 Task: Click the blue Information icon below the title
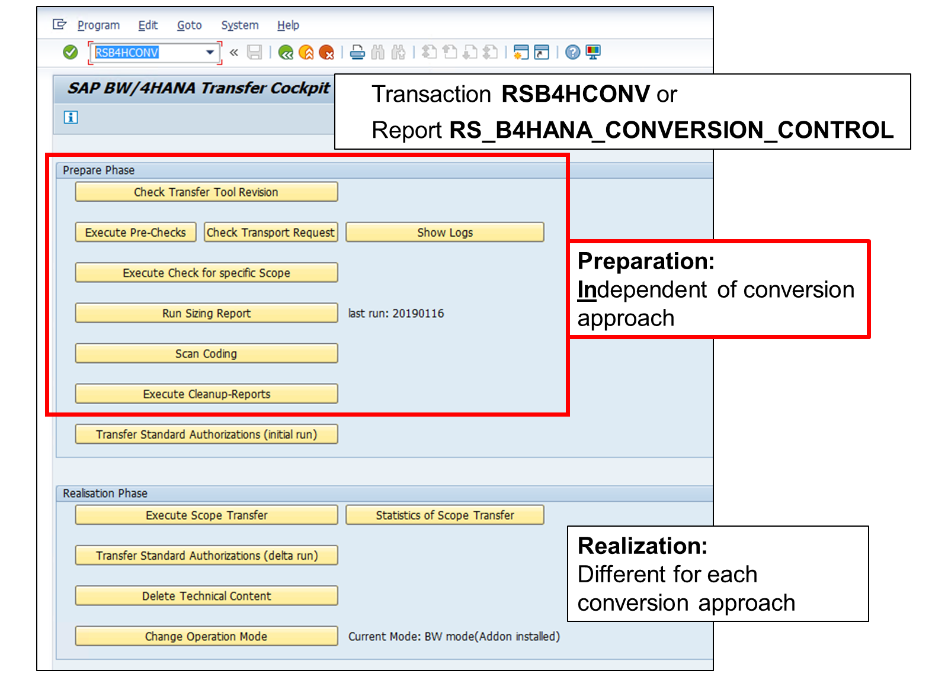[71, 117]
